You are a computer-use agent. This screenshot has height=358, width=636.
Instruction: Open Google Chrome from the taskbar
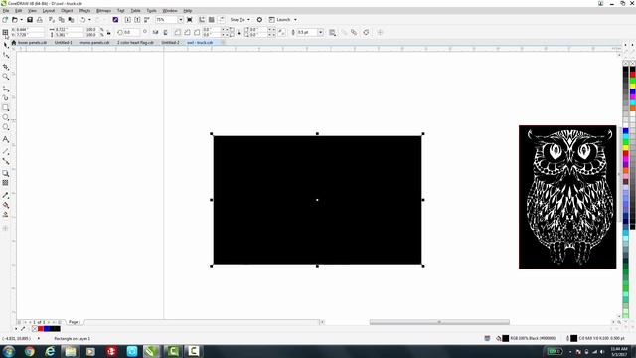29,351
